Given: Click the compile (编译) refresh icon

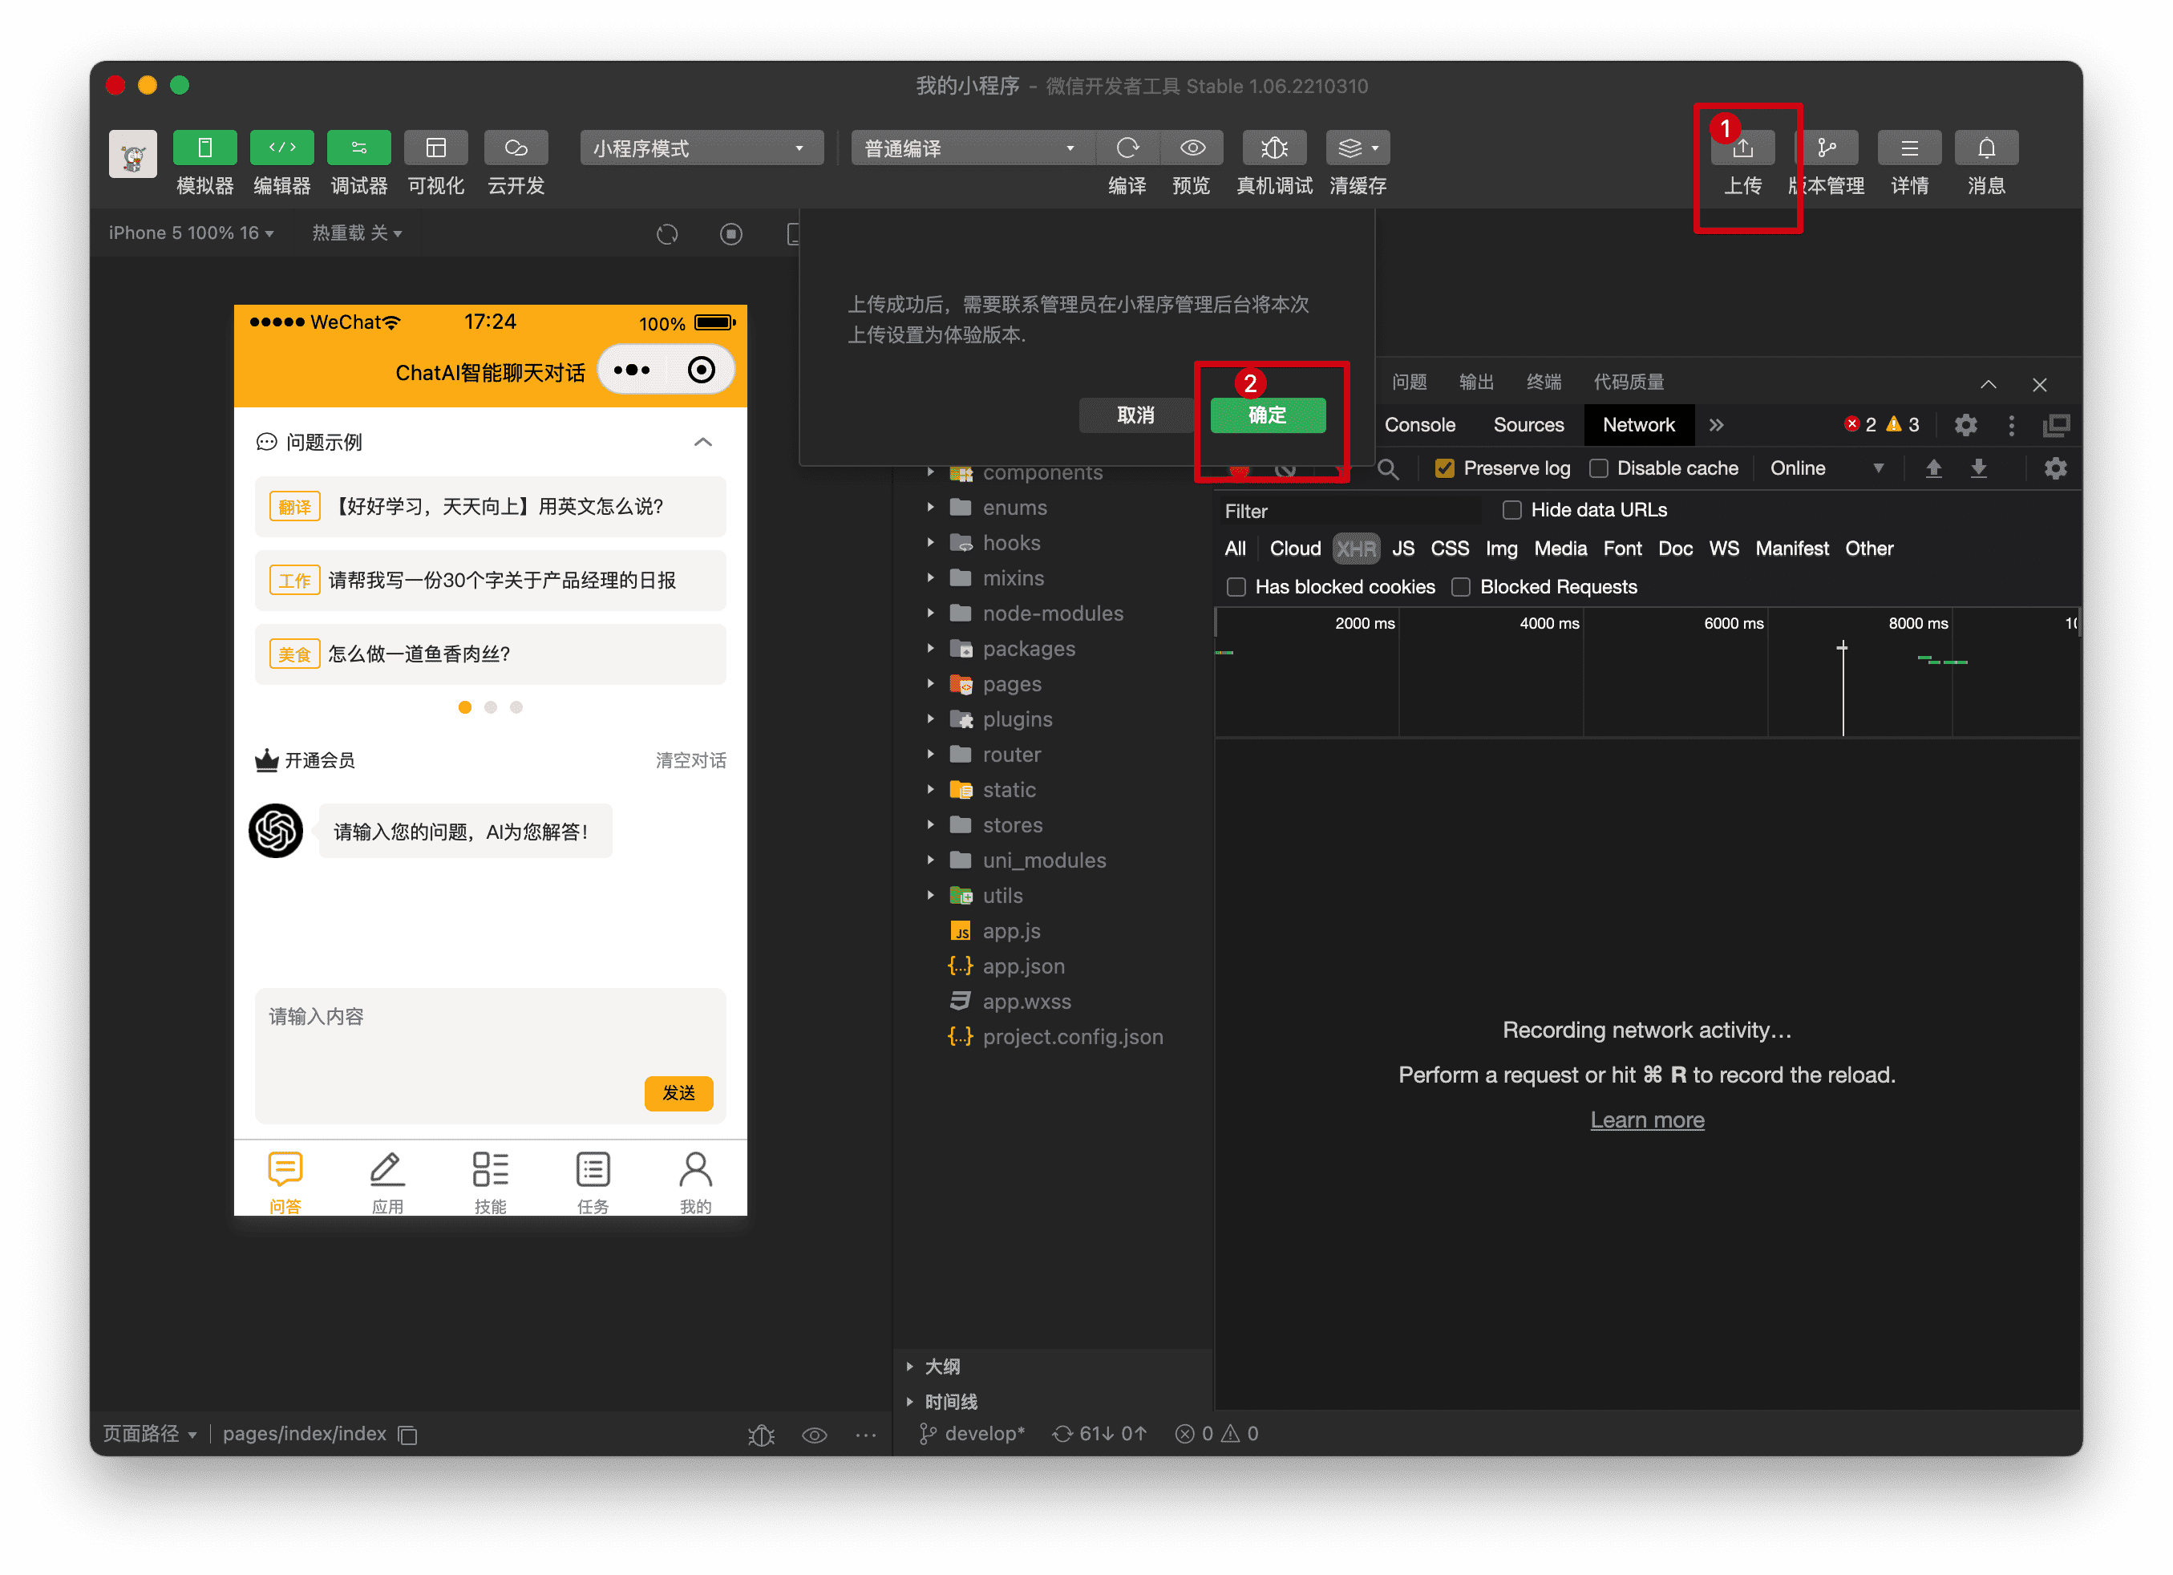Looking at the screenshot, I should coord(1127,148).
